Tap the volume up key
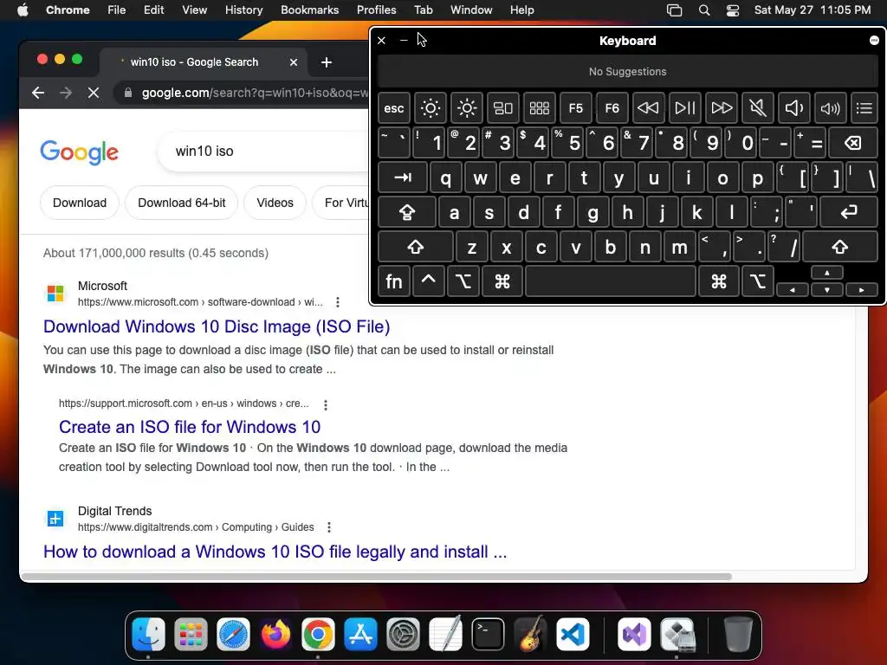Viewport: 887px width, 665px height. pyautogui.click(x=831, y=108)
